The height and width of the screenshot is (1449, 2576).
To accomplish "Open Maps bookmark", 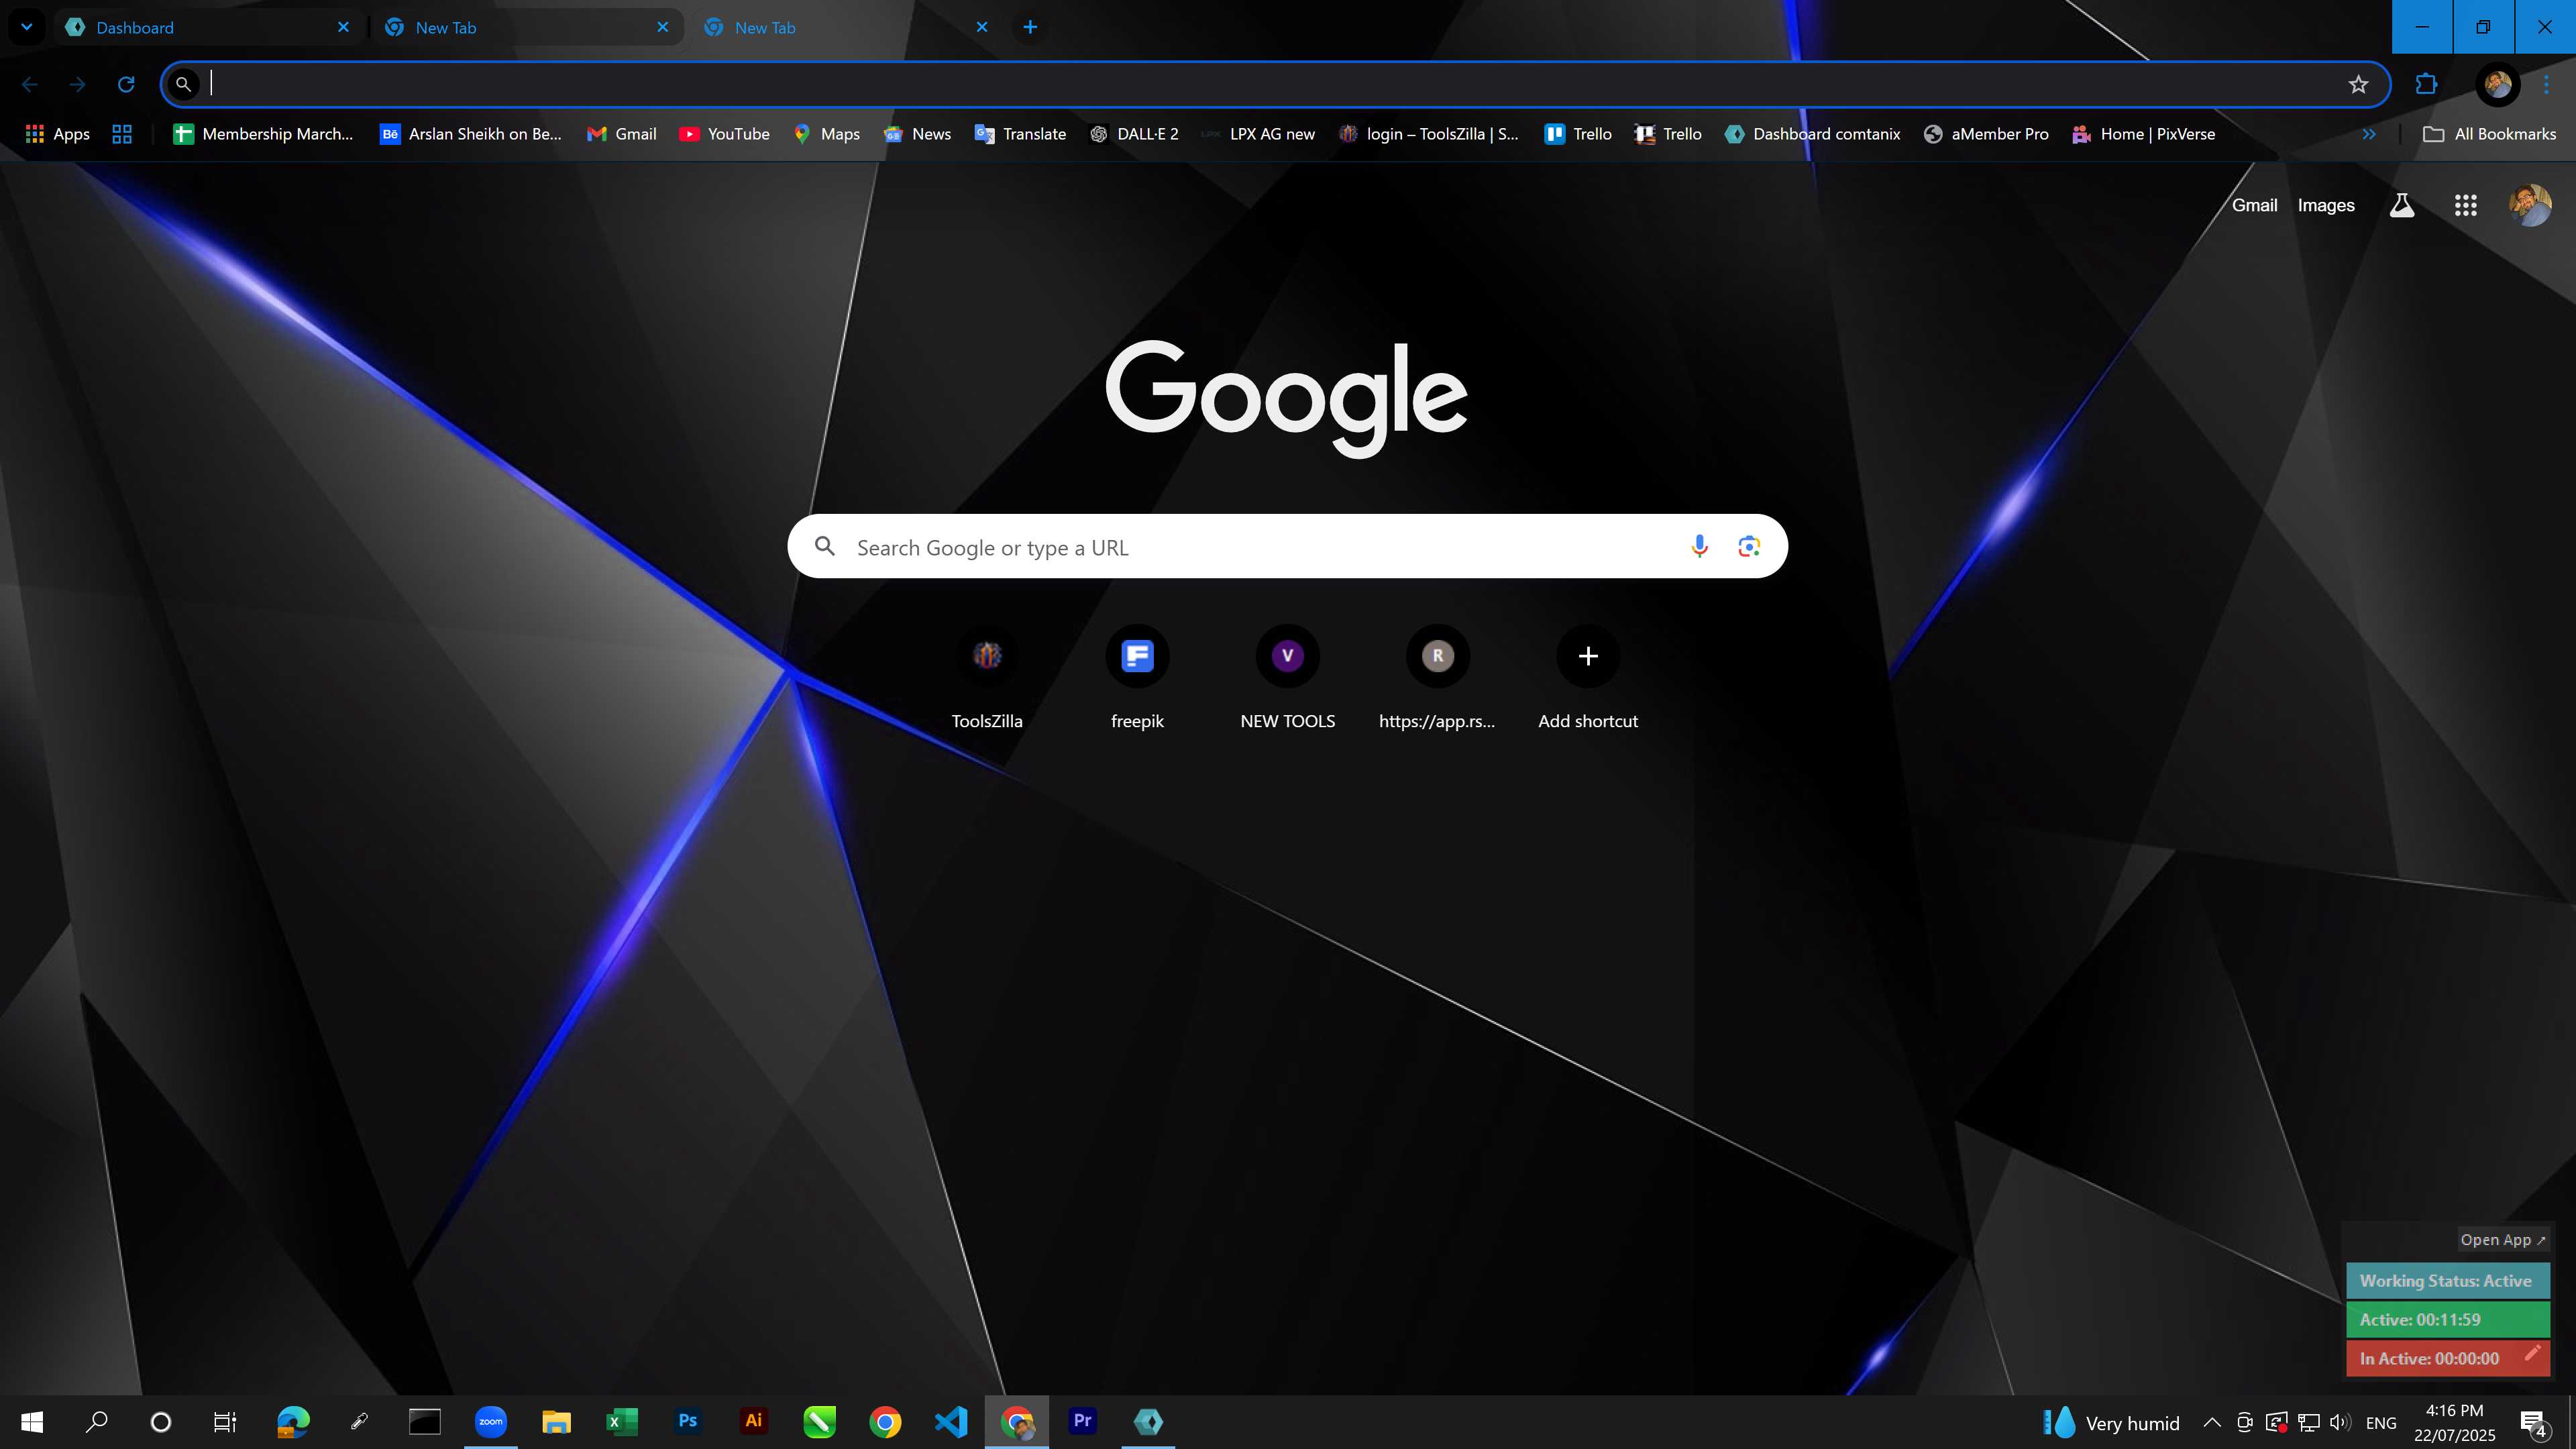I will click(826, 134).
